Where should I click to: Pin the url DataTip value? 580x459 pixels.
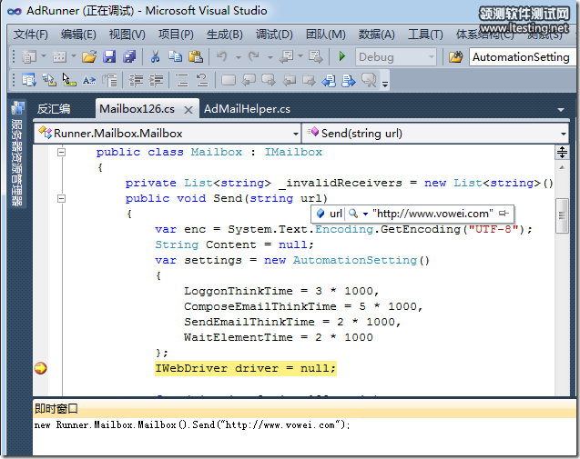[504, 213]
